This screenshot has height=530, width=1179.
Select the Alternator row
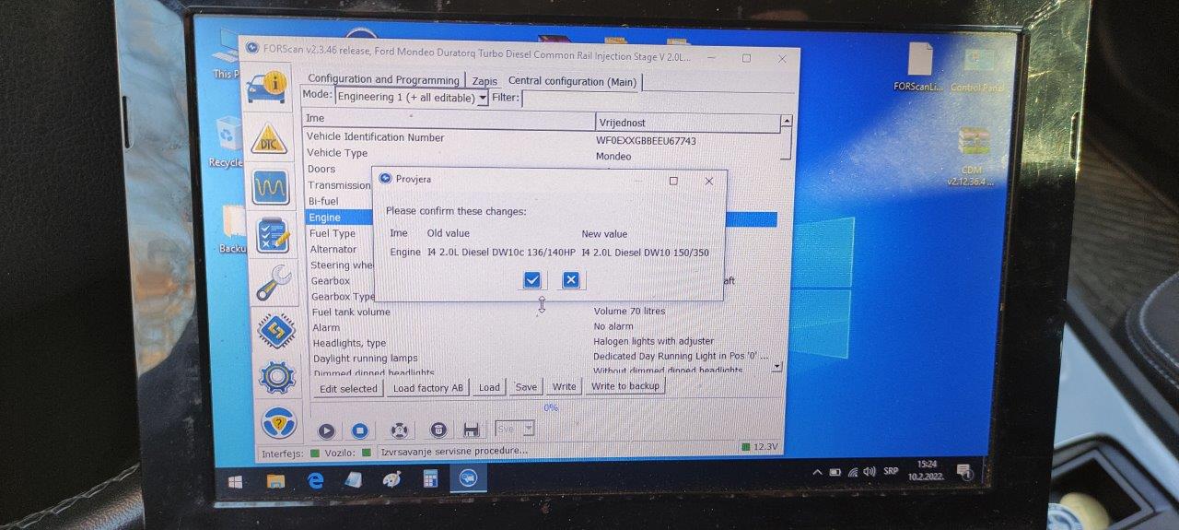click(341, 250)
